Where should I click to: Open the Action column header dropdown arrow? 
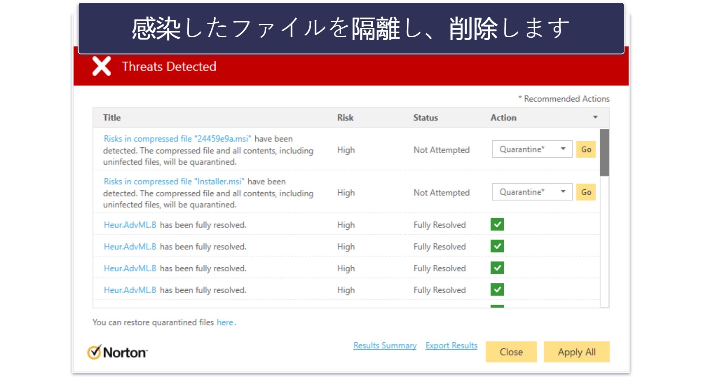coord(595,117)
